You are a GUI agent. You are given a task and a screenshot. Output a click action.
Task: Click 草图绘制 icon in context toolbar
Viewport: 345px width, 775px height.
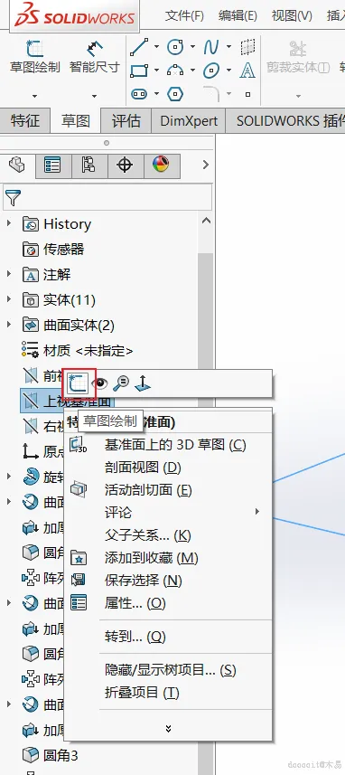(x=79, y=383)
